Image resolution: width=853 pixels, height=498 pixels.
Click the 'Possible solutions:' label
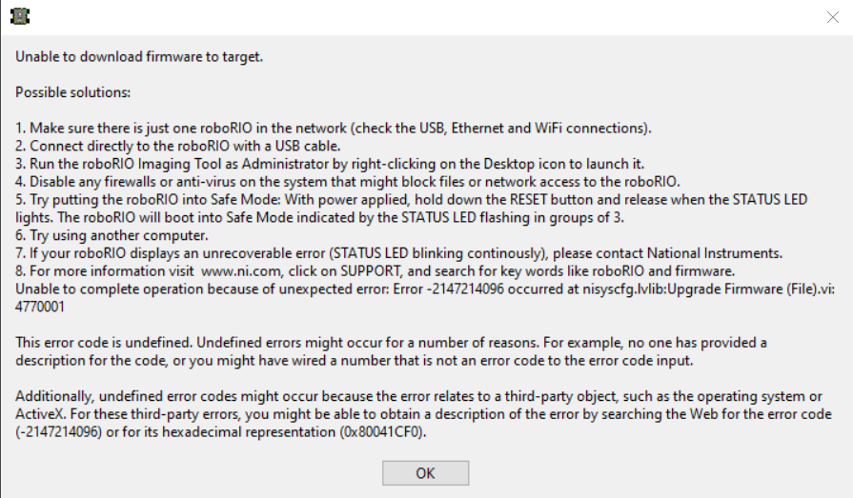coord(72,92)
